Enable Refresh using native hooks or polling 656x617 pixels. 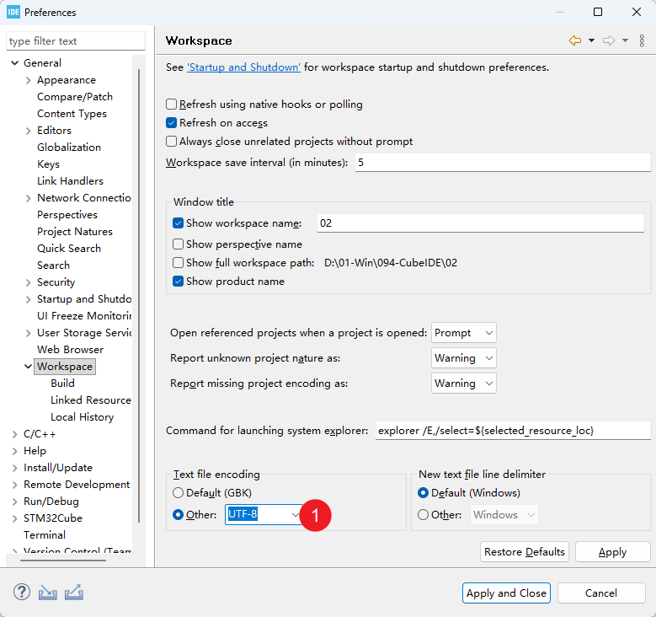[x=172, y=105]
